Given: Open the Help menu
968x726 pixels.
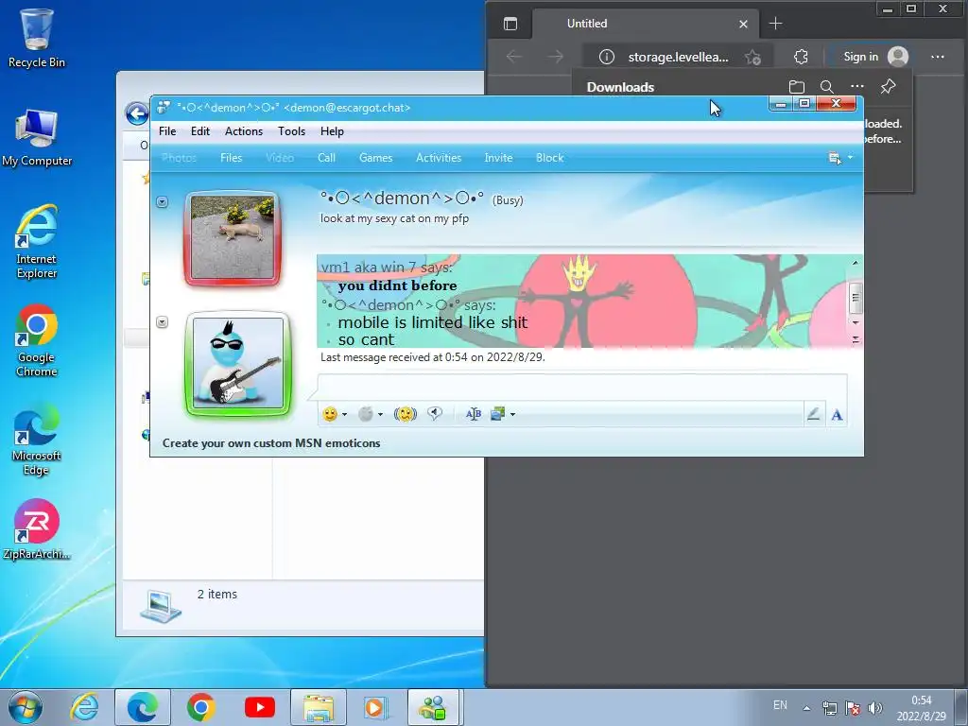Looking at the screenshot, I should tap(332, 131).
